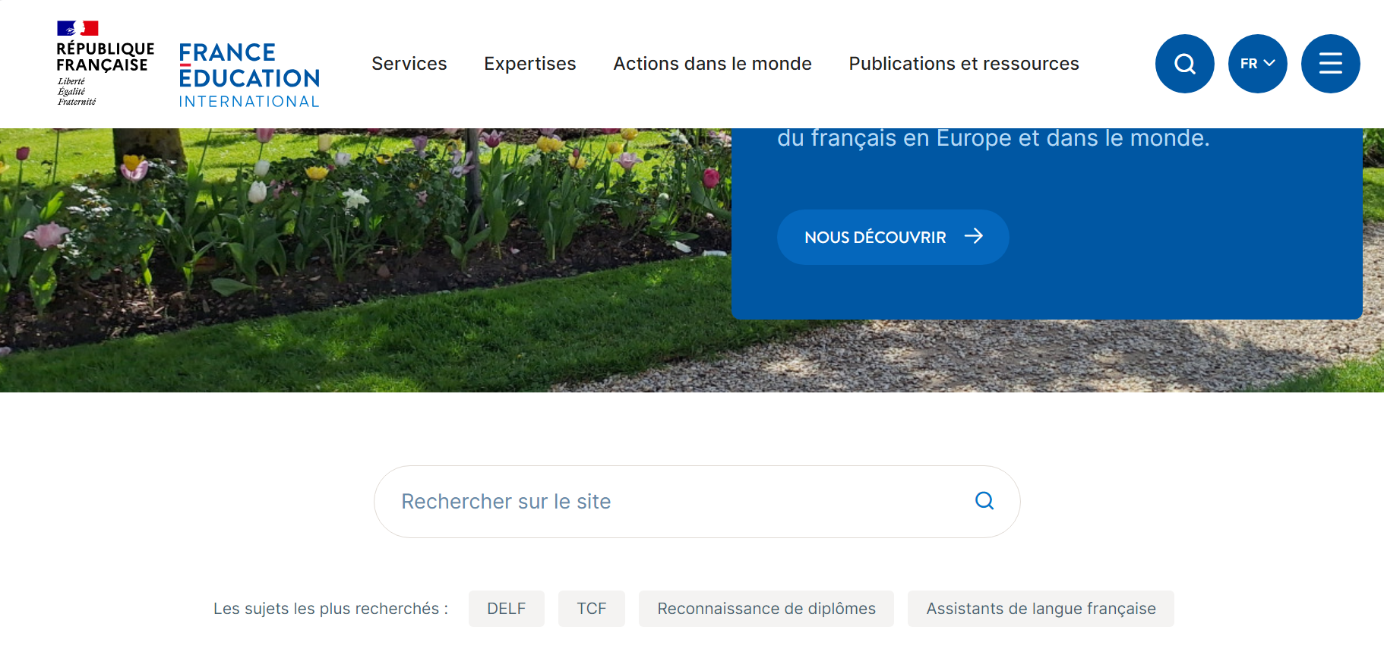Focus the Rechercher sur le site field

coord(697,502)
